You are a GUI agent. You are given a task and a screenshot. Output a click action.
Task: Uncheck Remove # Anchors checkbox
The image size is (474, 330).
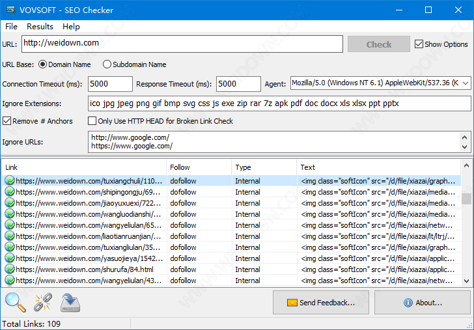(7, 121)
